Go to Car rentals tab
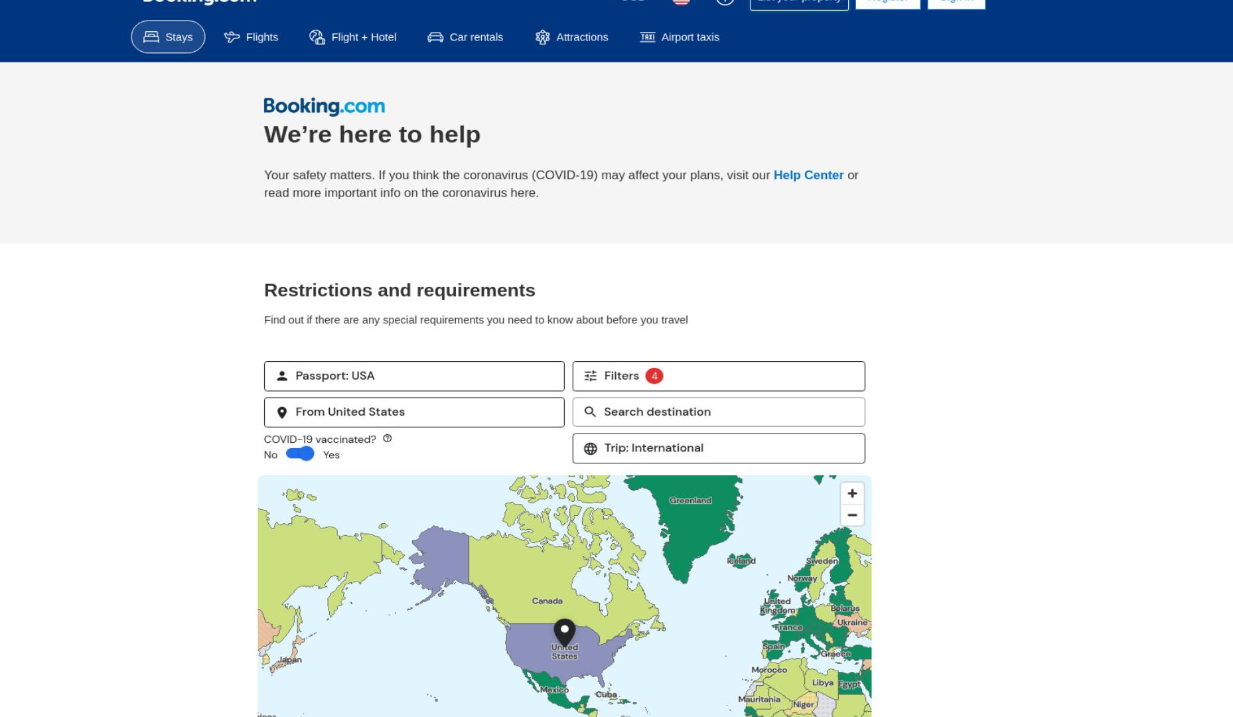The width and height of the screenshot is (1233, 717). tap(465, 37)
